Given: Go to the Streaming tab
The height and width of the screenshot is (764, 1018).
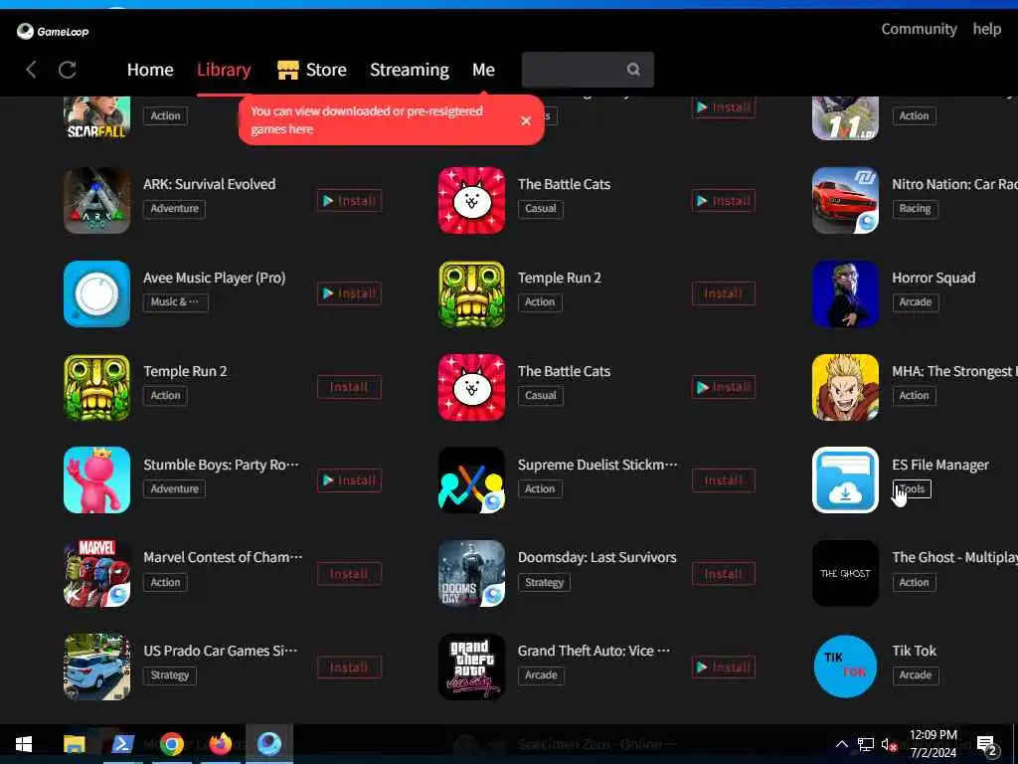Looking at the screenshot, I should click(410, 71).
